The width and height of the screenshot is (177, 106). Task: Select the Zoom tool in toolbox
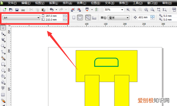click(x=3, y=46)
